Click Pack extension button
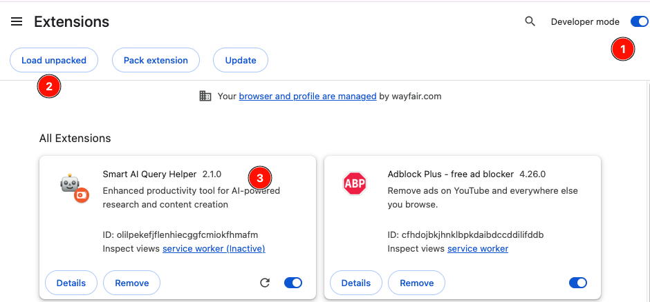650x302 pixels. click(156, 60)
